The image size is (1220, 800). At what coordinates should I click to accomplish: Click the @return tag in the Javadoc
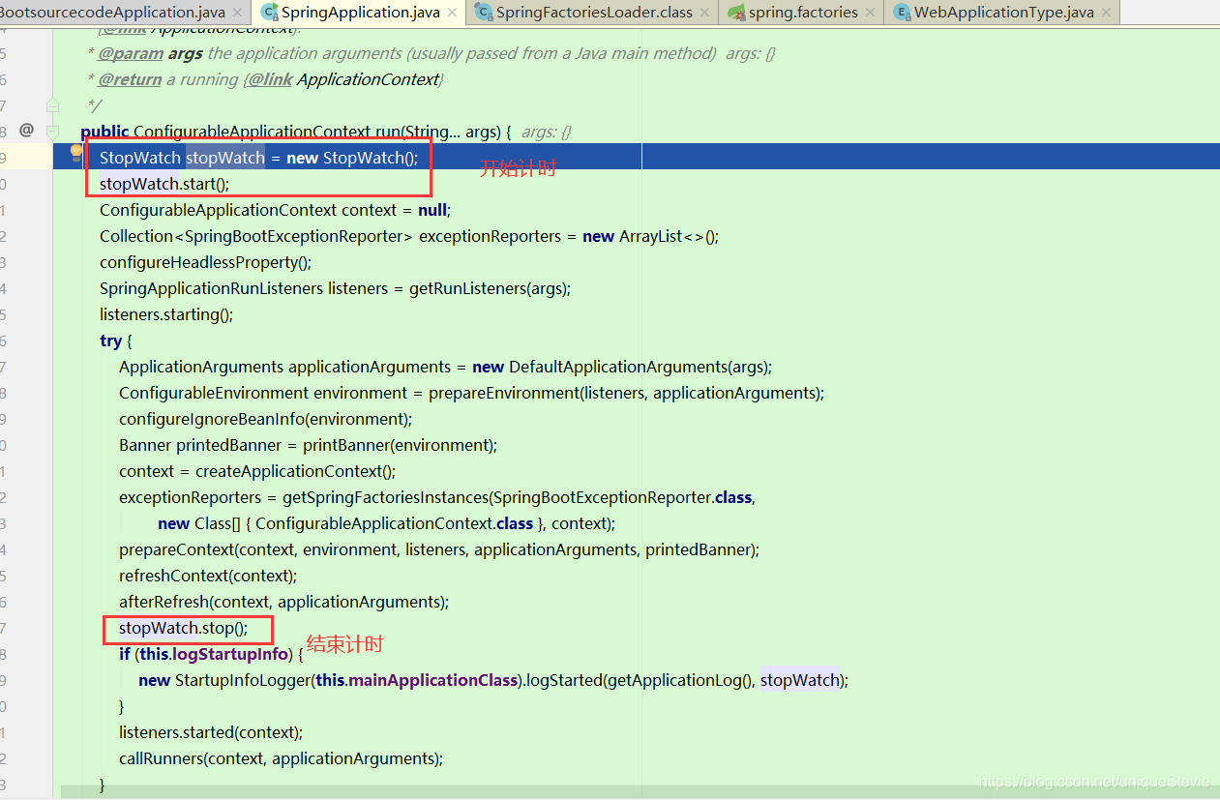[130, 79]
